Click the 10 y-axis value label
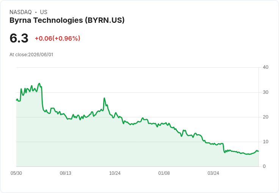The image size is (279, 193). coord(265,142)
